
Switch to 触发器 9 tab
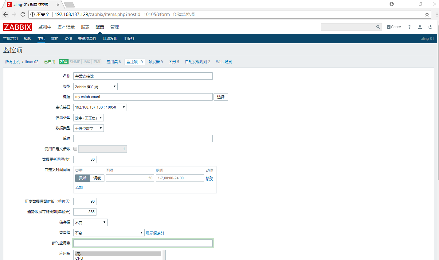pos(156,62)
